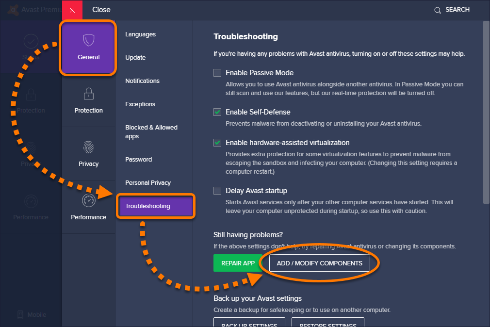Screen dimensions: 490x327
Task: Click Add / Modify Components button
Action: 319,263
